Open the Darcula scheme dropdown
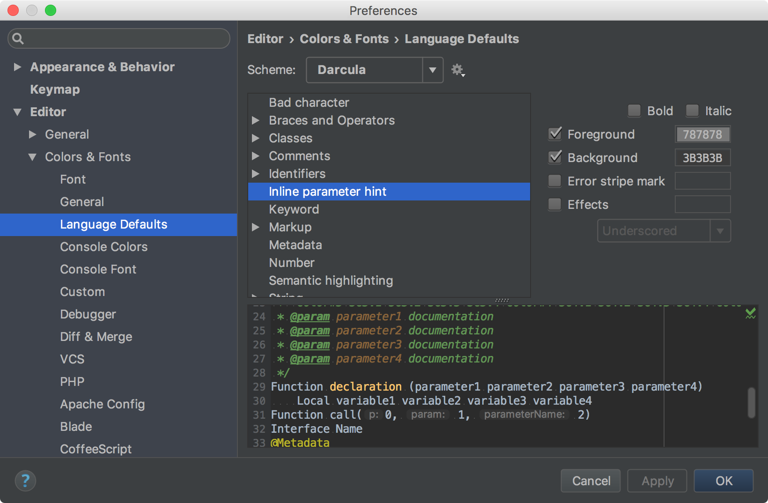This screenshot has width=768, height=503. point(375,70)
